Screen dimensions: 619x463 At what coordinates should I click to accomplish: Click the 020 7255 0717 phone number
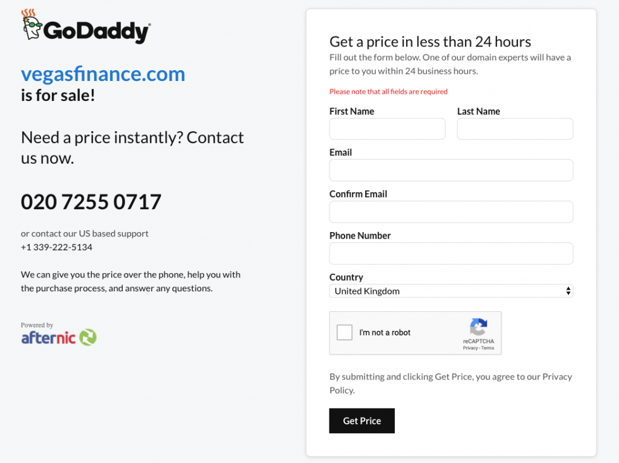[x=91, y=202]
